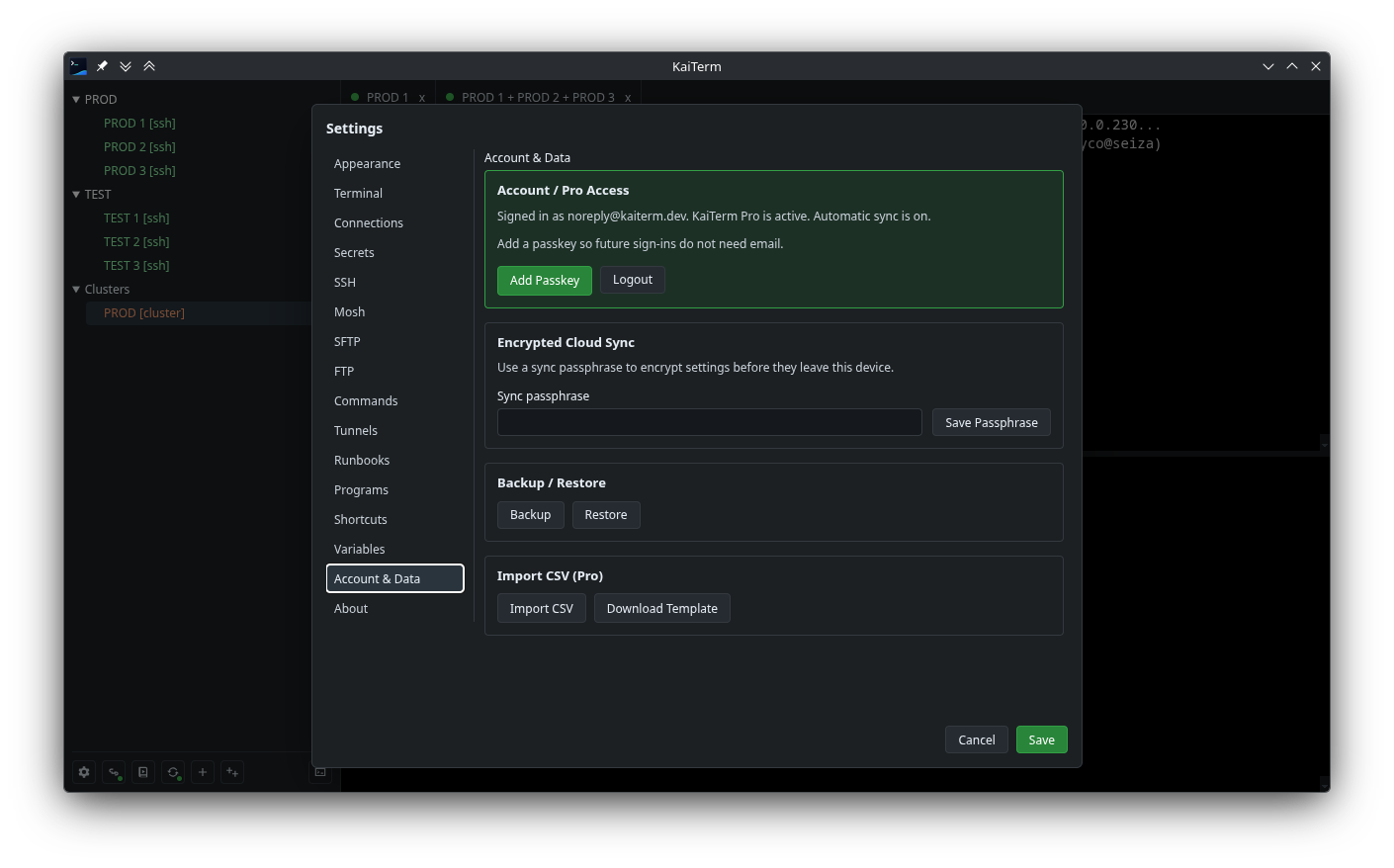Close the PROD 1 + PROD 2 + PROD 3 tab
Image resolution: width=1394 pixels, height=868 pixels.
628,98
